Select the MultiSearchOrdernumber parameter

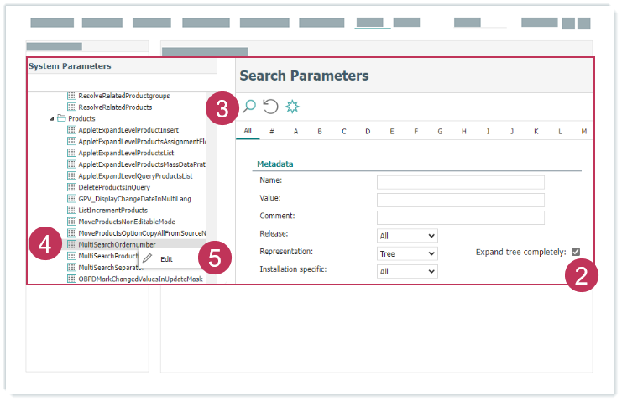[117, 244]
